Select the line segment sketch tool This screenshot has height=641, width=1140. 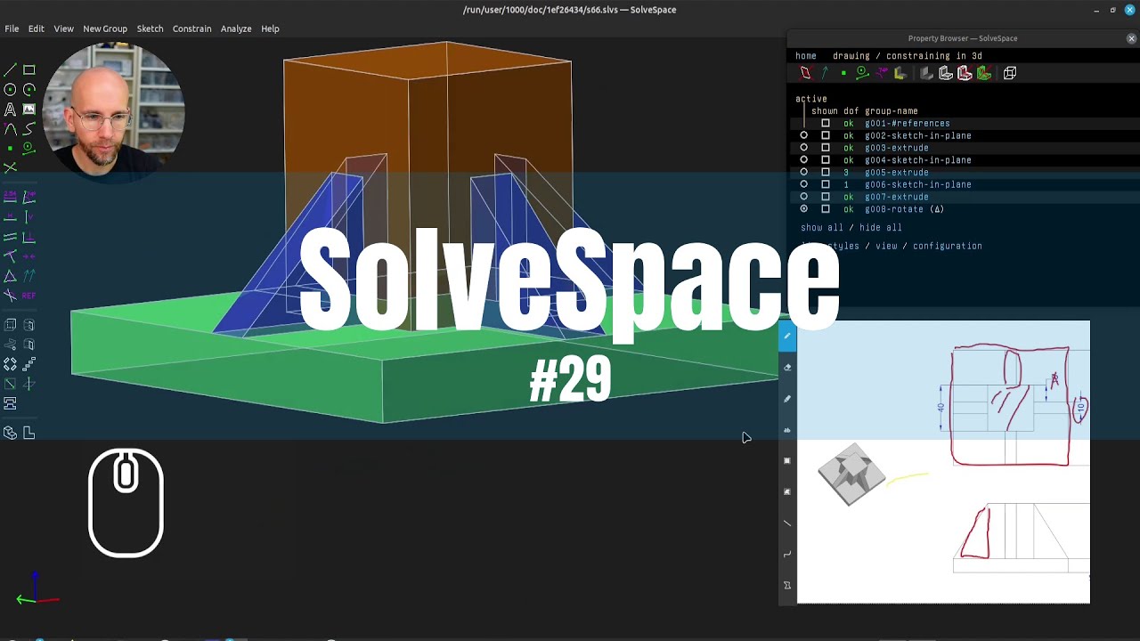pos(10,69)
